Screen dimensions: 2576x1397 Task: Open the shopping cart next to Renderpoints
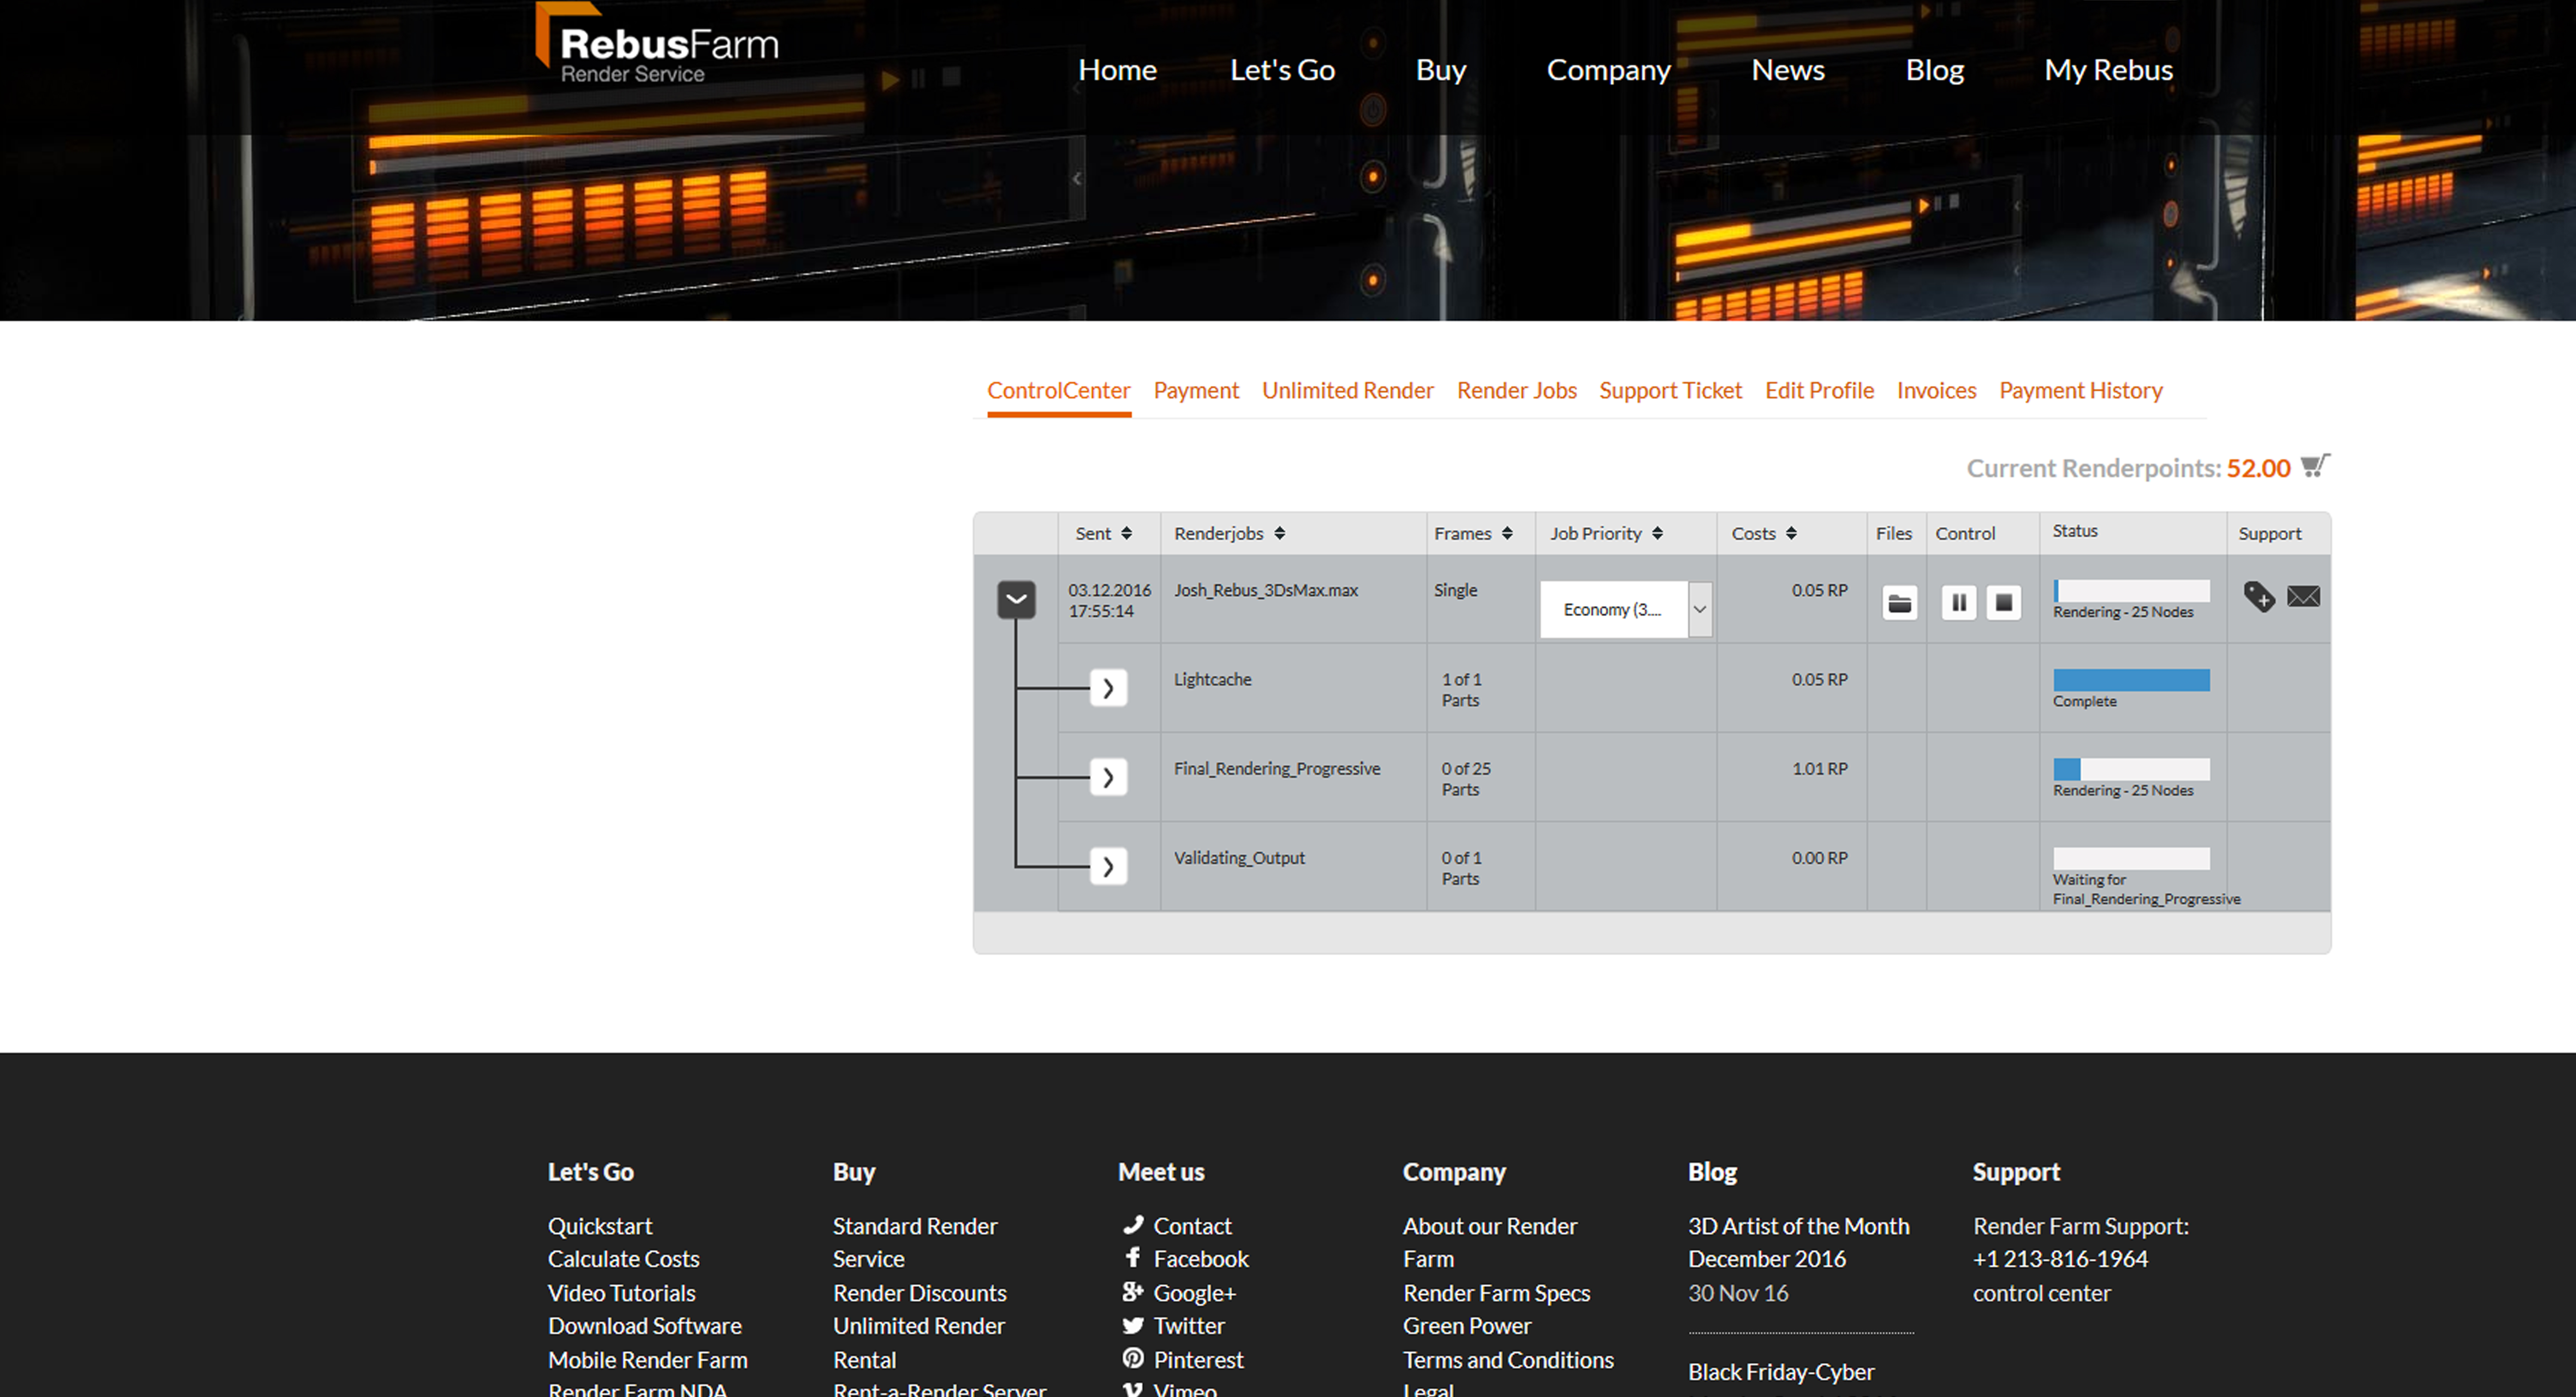point(2315,466)
